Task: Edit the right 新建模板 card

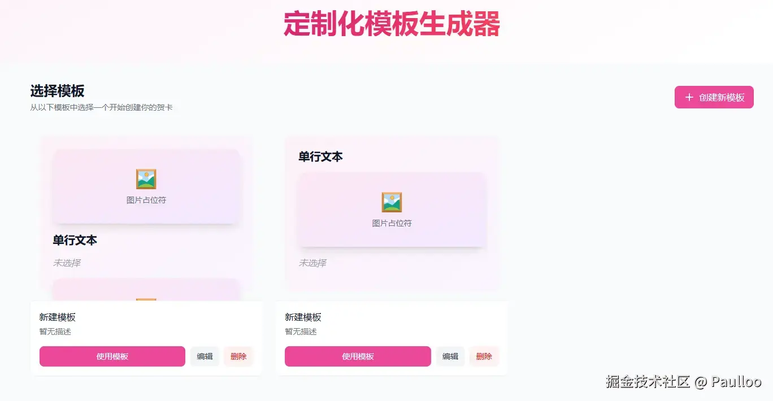Action: coord(450,356)
